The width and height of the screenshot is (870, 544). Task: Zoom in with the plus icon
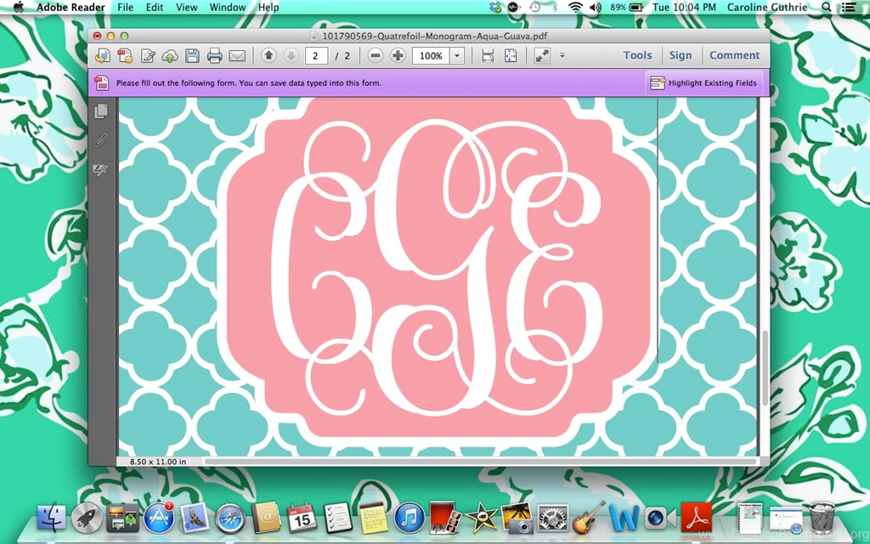tap(398, 55)
